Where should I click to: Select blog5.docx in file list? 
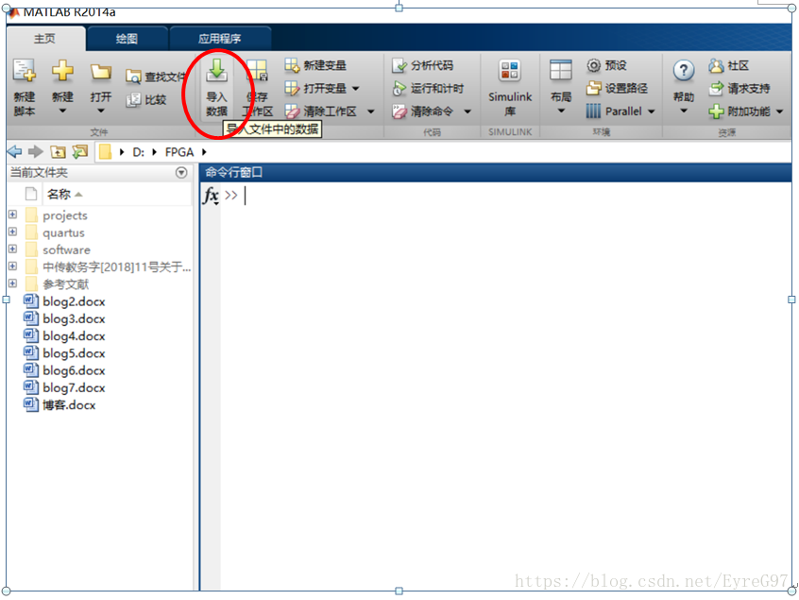74,353
